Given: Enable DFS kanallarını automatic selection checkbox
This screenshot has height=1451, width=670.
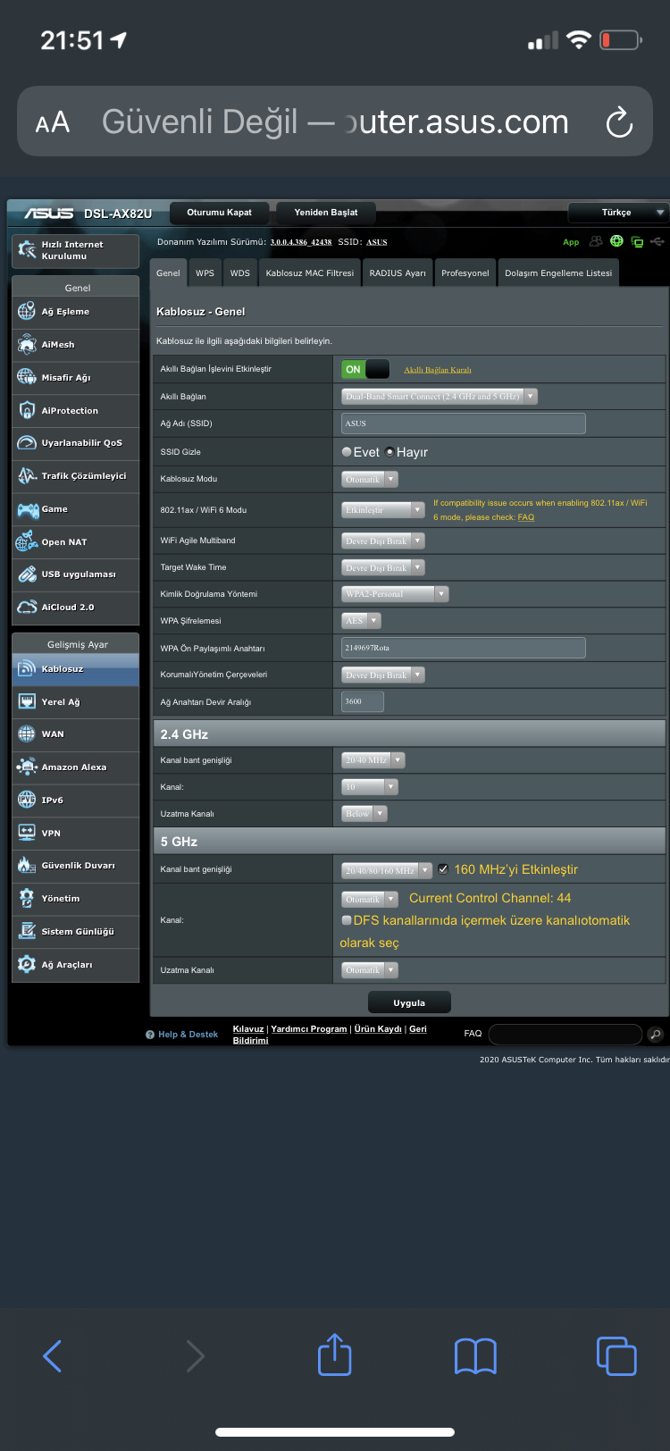Looking at the screenshot, I should coord(347,920).
